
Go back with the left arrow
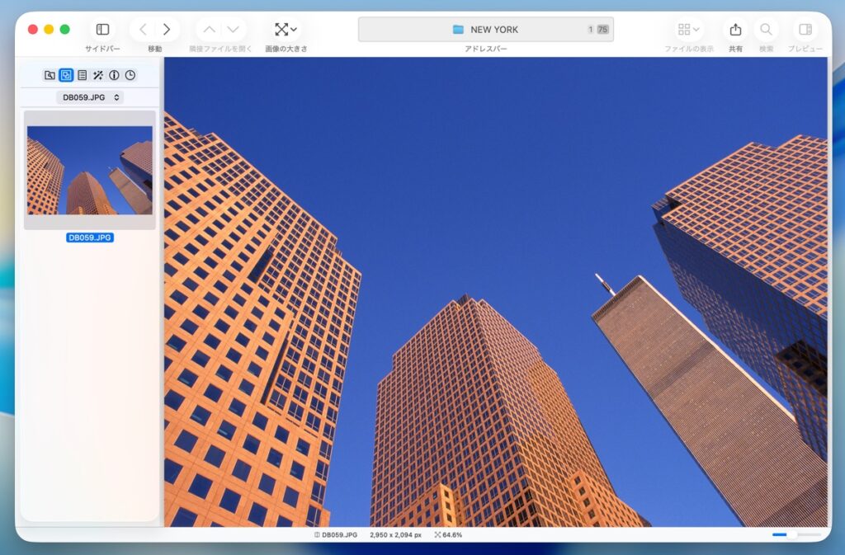143,30
